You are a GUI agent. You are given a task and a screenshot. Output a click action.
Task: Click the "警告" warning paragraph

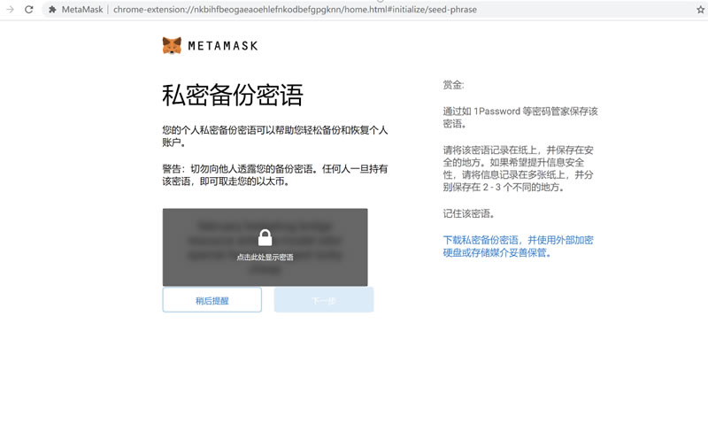(x=274, y=174)
